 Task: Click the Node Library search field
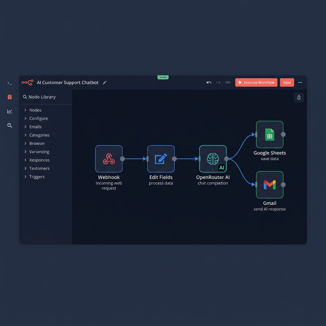(x=46, y=97)
